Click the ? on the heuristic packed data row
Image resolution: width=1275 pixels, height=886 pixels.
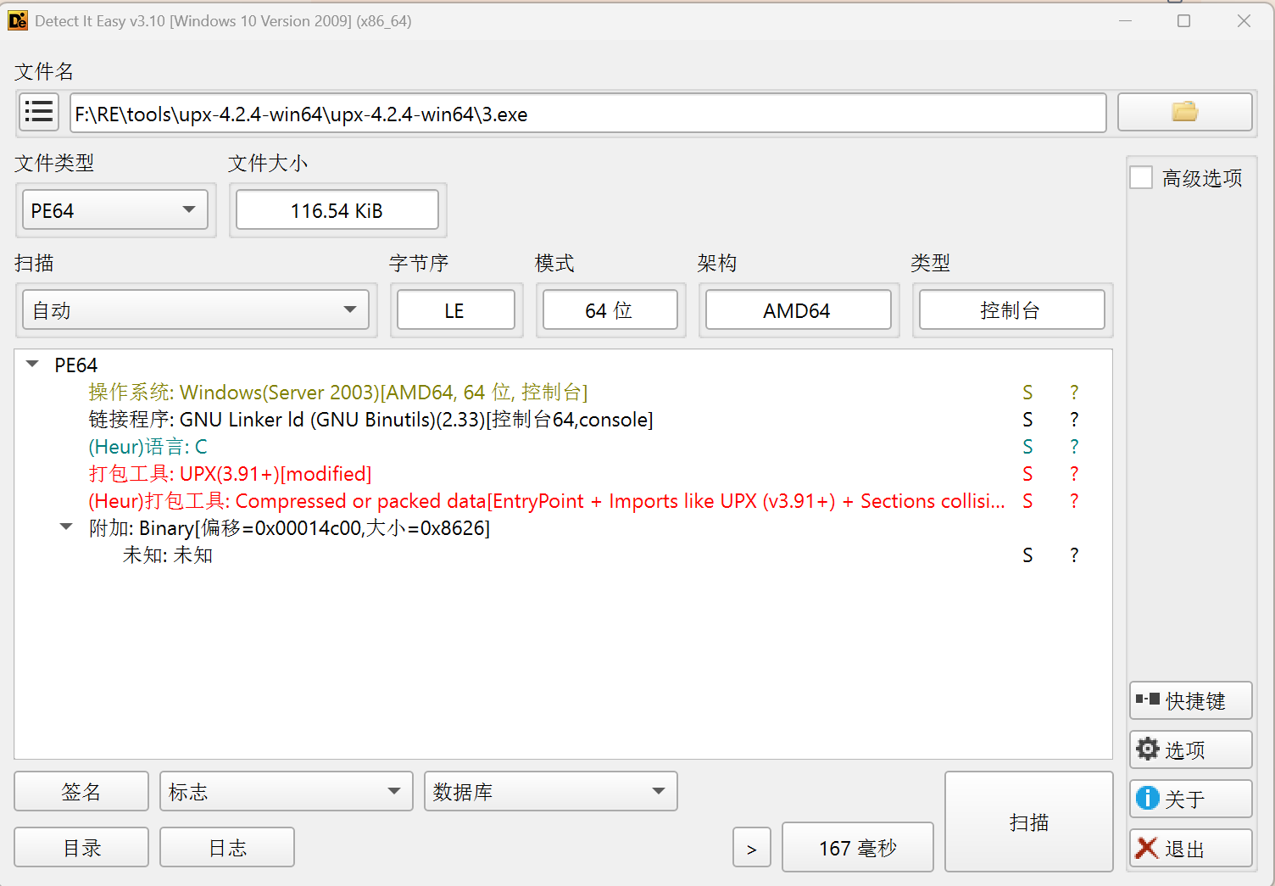[x=1073, y=500]
